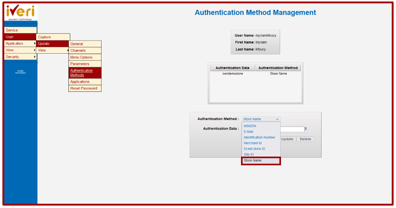Choose E-Mail authentication method option
The height and width of the screenshot is (208, 396).
pyautogui.click(x=248, y=132)
